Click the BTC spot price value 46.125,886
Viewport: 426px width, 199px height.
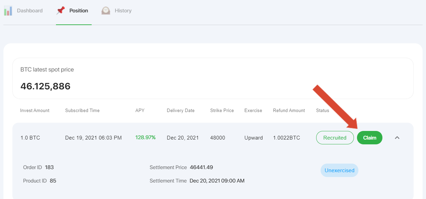(45, 86)
